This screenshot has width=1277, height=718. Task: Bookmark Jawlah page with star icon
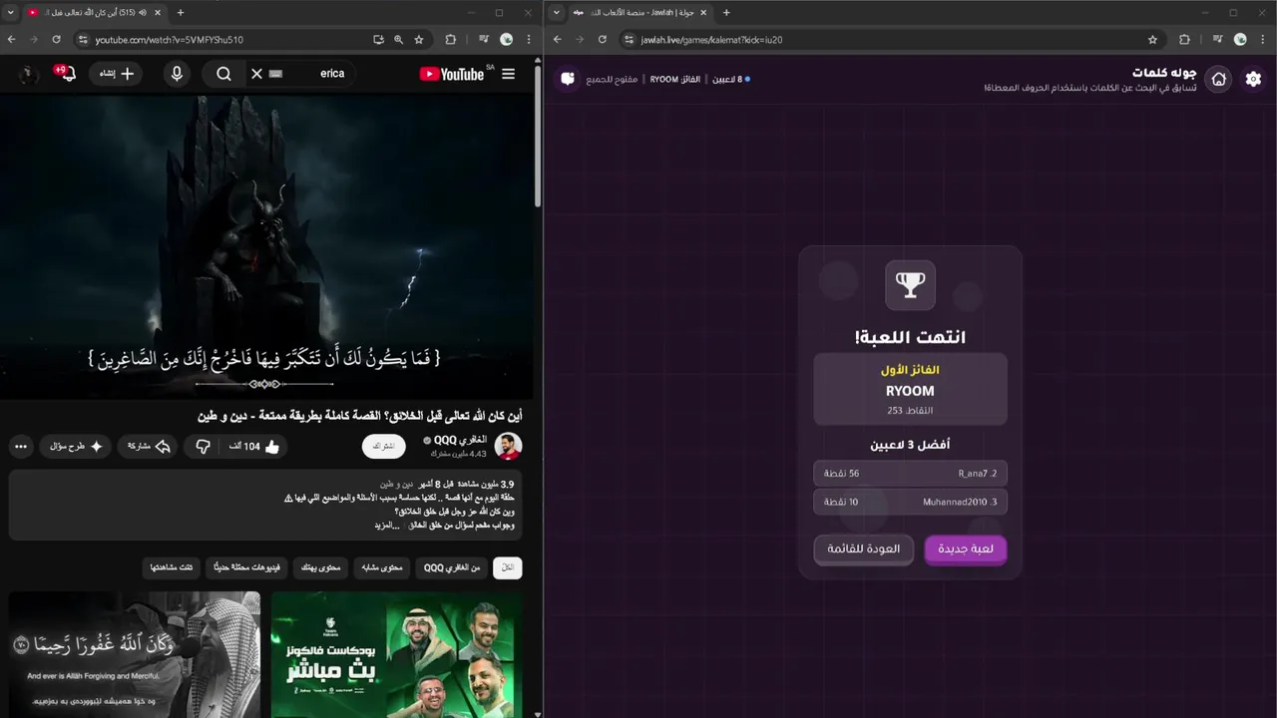coord(1153,40)
